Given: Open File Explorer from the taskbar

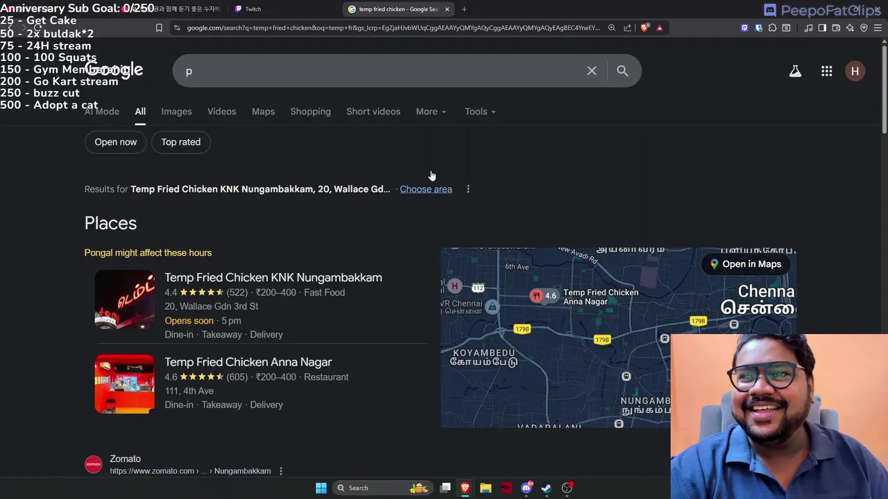Looking at the screenshot, I should point(486,488).
